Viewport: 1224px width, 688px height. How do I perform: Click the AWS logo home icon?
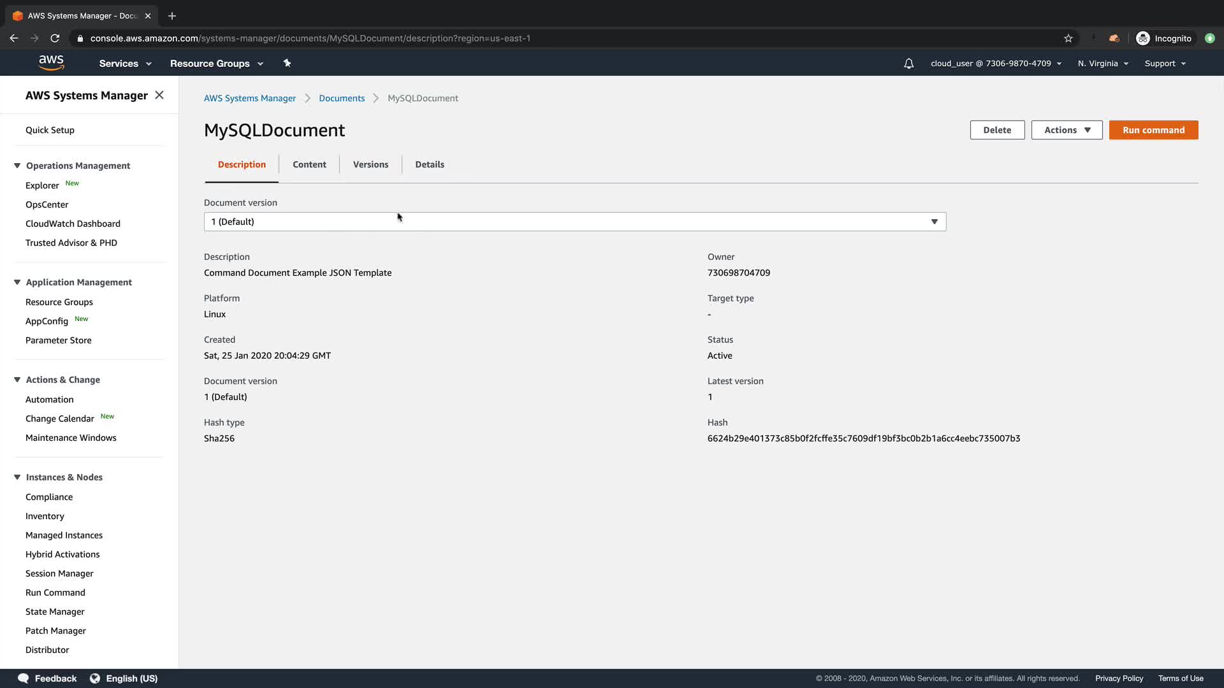point(51,63)
